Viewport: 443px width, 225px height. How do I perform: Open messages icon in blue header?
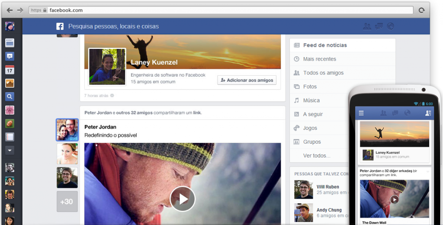tap(379, 26)
